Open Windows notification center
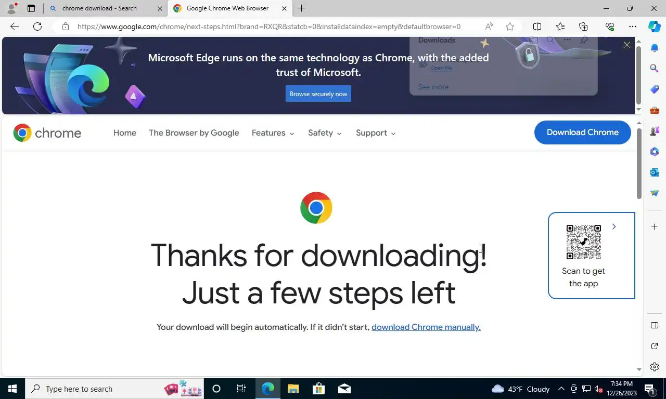 [x=649, y=389]
